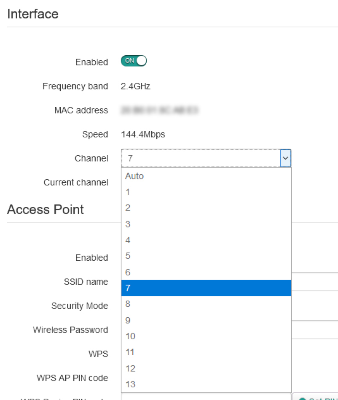This screenshot has height=400, width=338.
Task: Select channel 11 from dropdown
Action: pyautogui.click(x=206, y=352)
